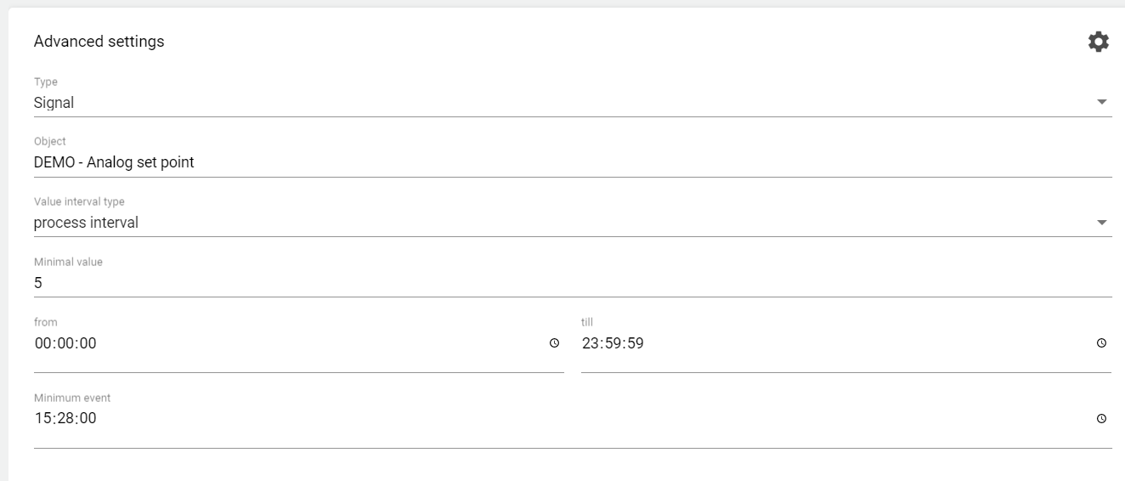Click the till field label
The width and height of the screenshot is (1125, 481).
pos(587,323)
